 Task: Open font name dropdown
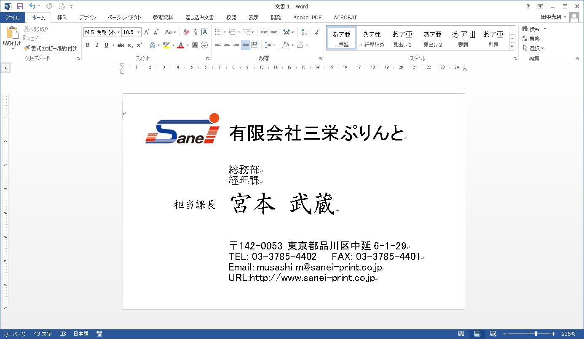coord(118,32)
